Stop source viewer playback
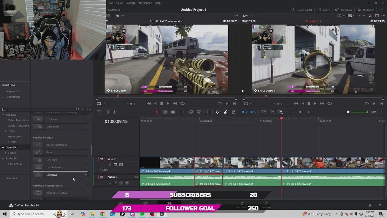 tap(162, 104)
